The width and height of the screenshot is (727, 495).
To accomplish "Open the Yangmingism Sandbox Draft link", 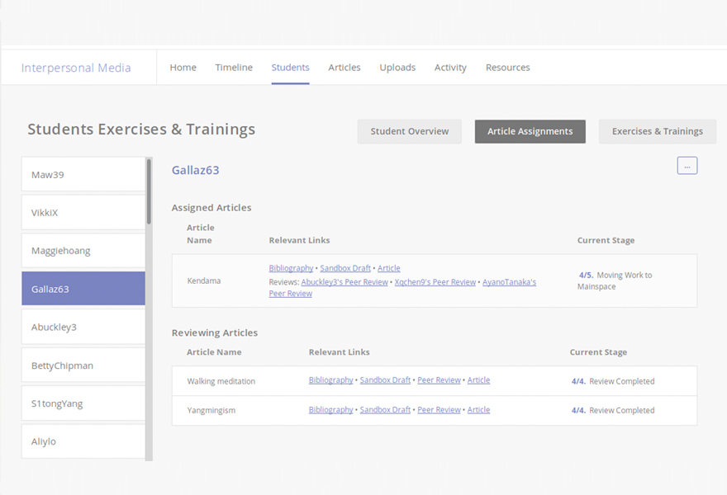I will pyautogui.click(x=385, y=410).
